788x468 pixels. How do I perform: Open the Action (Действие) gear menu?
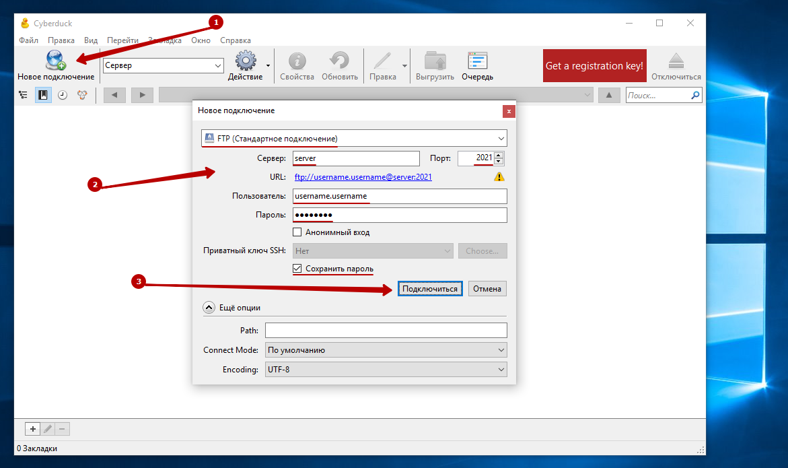(246, 62)
